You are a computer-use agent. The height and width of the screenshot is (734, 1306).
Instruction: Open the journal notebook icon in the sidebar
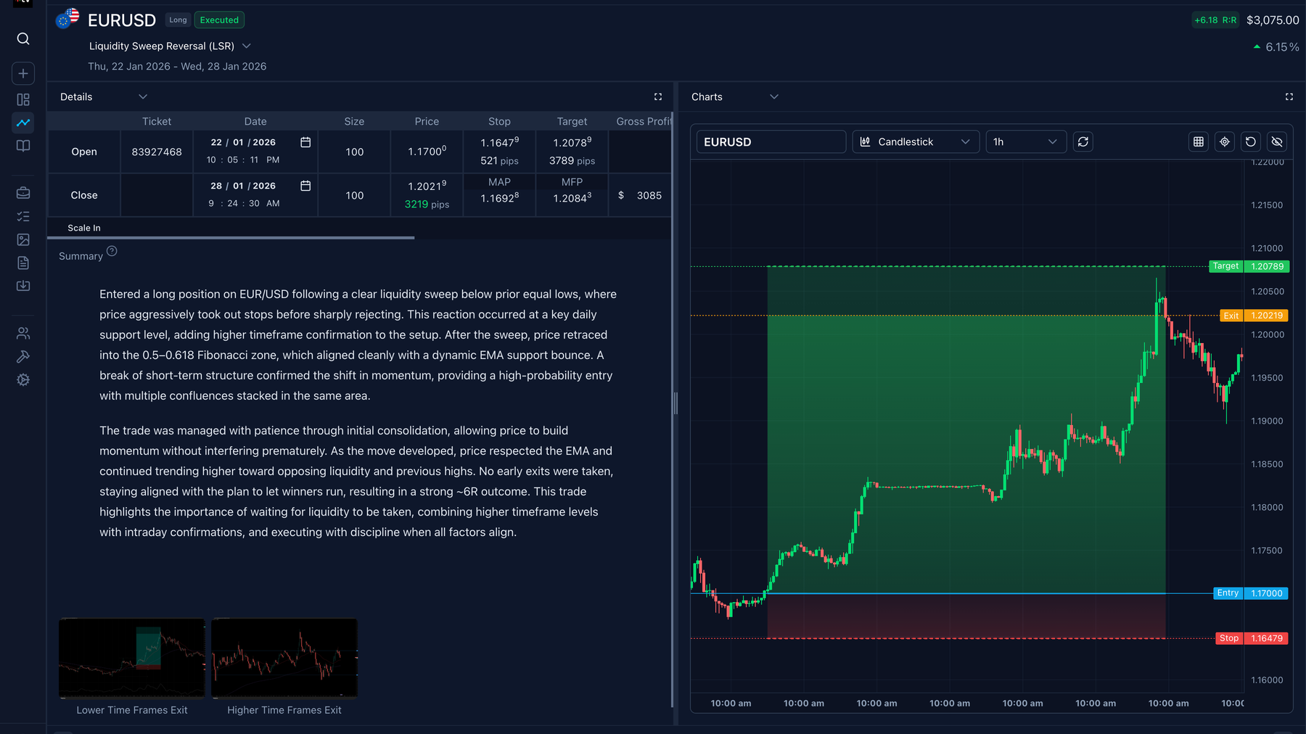22,146
